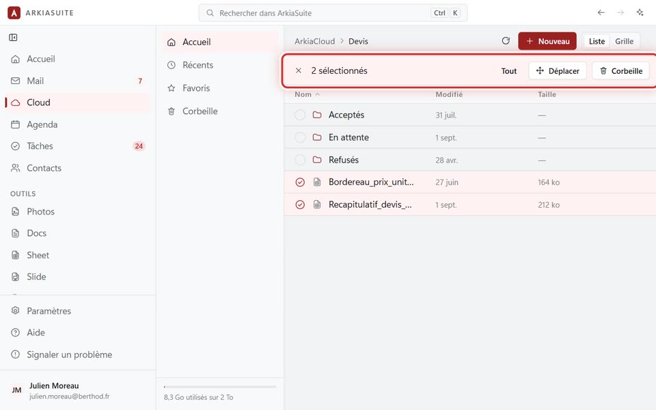Open Corbeille in the Cloud panel

click(220, 111)
